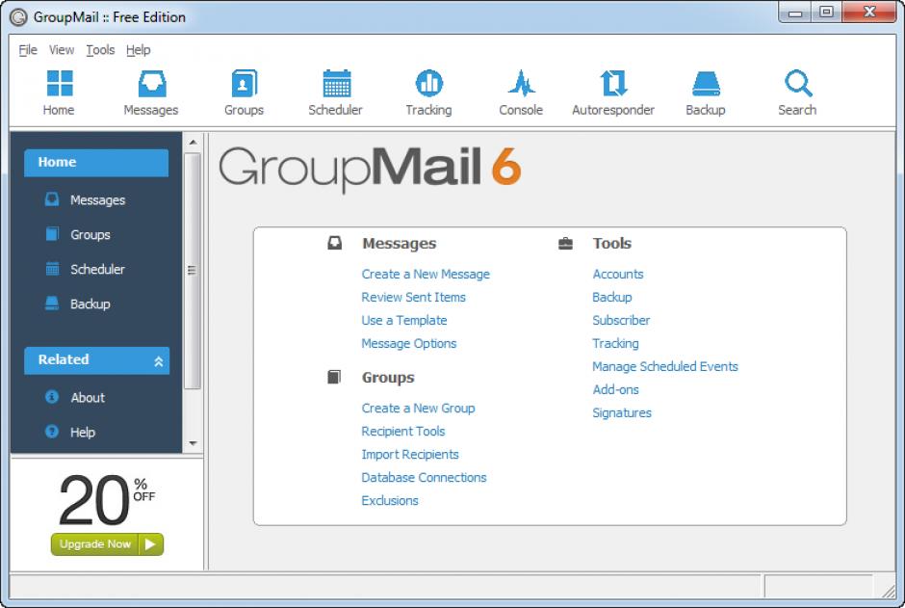Click the 20% OFF promotion banner
The height and width of the screenshot is (608, 905).
tap(108, 501)
